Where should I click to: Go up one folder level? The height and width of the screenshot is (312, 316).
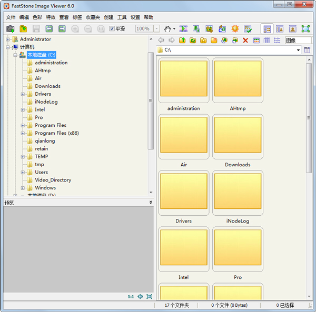[182, 41]
